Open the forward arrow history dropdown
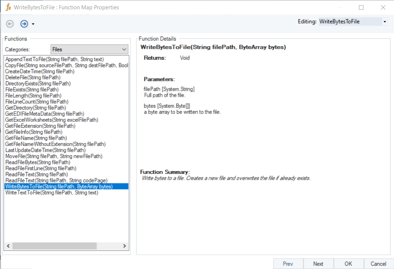The width and height of the screenshot is (394, 269). point(33,24)
